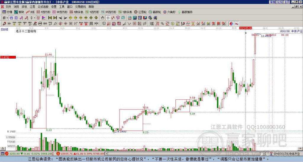The width and height of the screenshot is (303, 162).
Task: Open the calendar date icon
Action: tap(130, 18)
